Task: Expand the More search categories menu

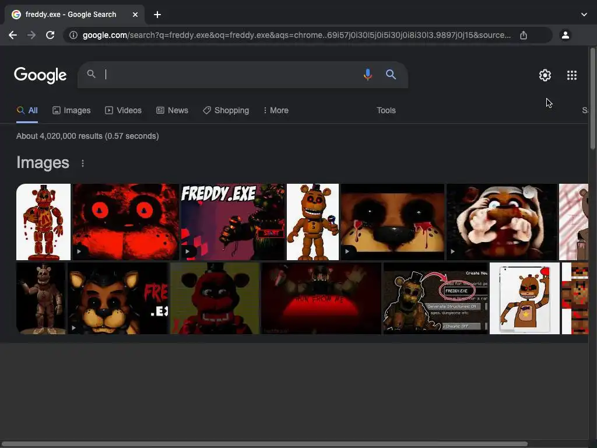Action: 276,110
